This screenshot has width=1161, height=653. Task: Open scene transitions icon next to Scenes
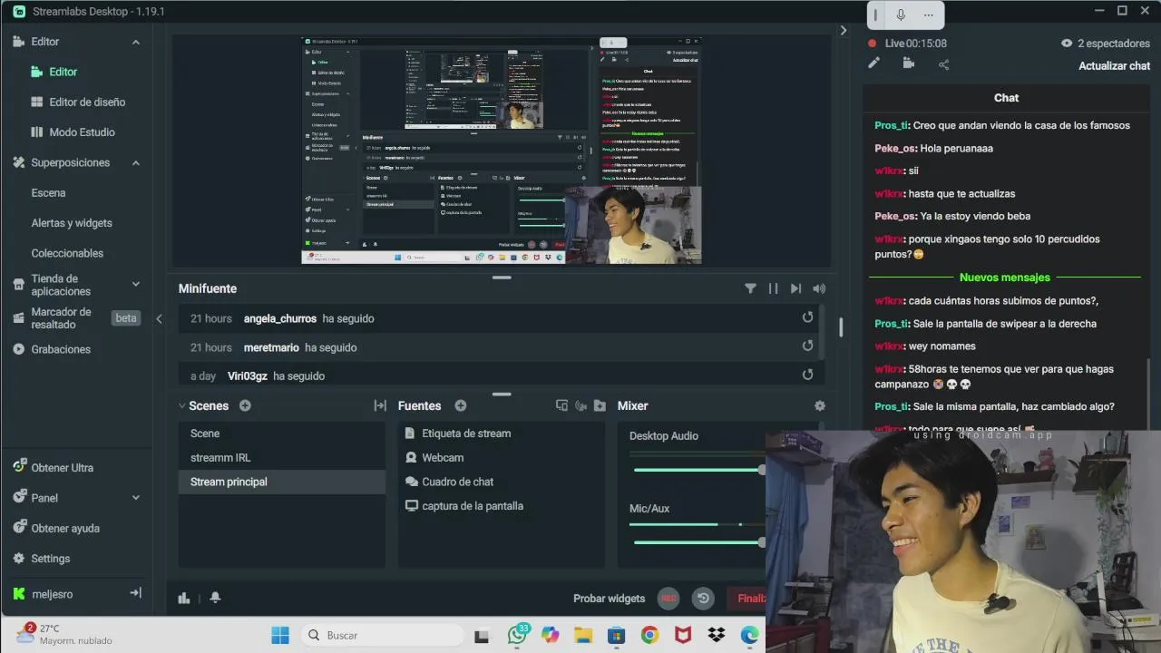(x=380, y=405)
